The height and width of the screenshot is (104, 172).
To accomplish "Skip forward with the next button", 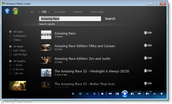I will pyautogui.click(x=132, y=94).
